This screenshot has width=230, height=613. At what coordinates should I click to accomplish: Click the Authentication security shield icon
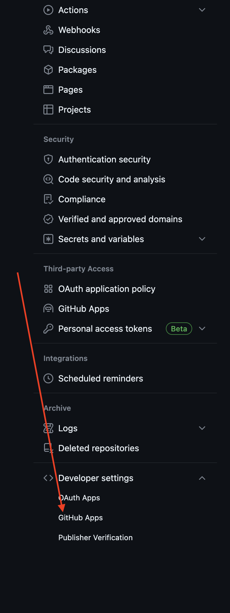(48, 159)
